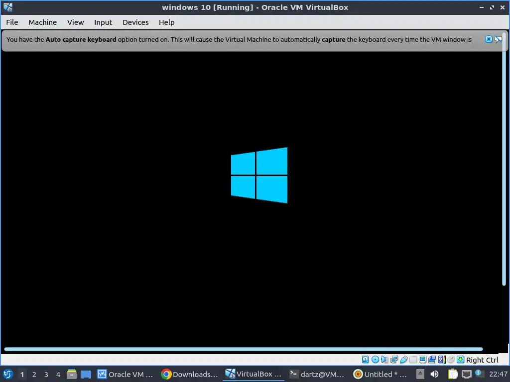The image size is (510, 382).
Task: Switch to workspace 3
Action: tap(46, 375)
